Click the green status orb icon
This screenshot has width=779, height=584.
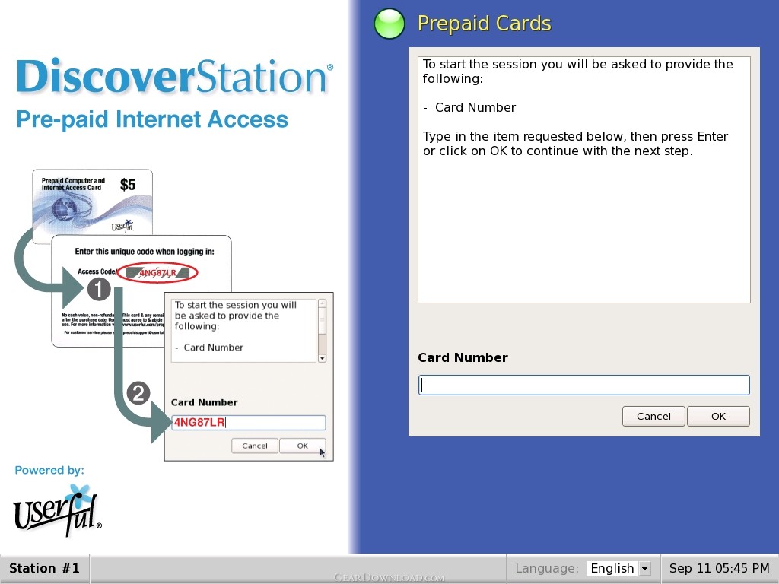389,24
